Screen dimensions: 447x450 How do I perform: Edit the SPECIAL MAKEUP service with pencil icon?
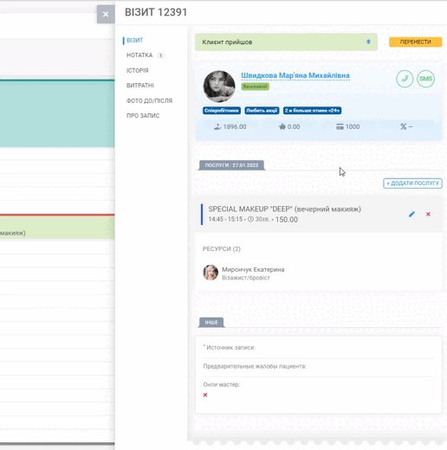click(x=411, y=214)
